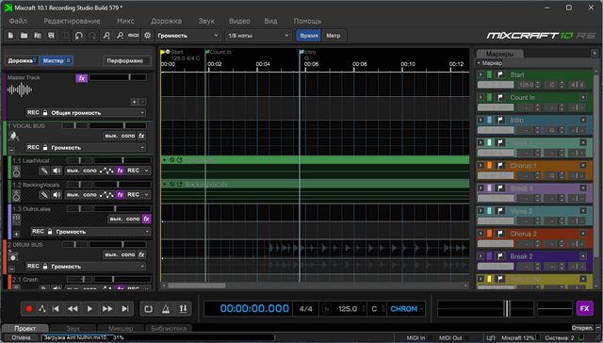Click the orange color swatch of Chorus 1 marker

490,165
